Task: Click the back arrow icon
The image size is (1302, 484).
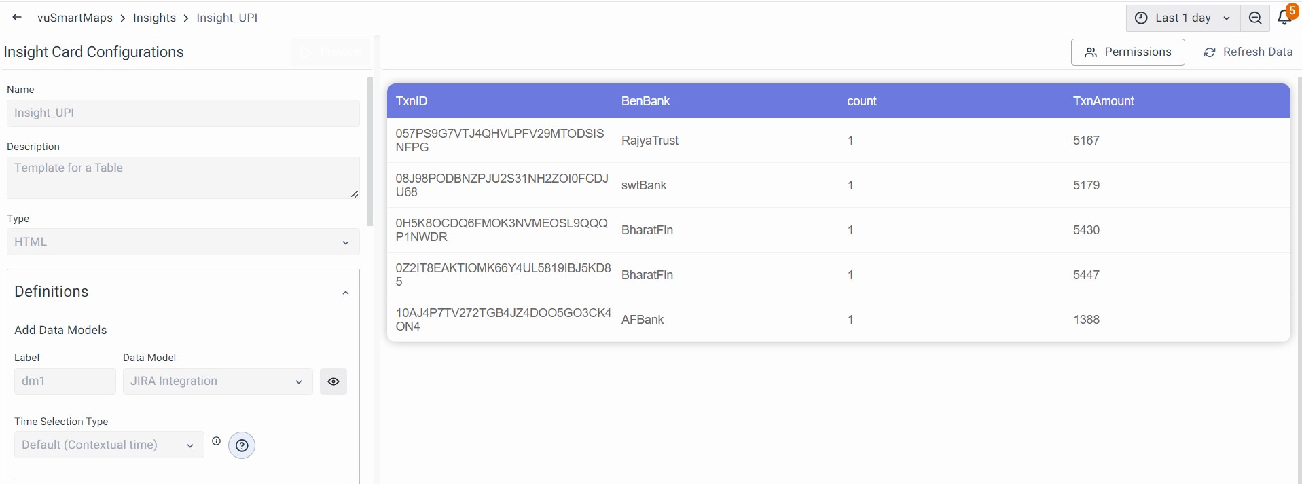Action: click(17, 18)
